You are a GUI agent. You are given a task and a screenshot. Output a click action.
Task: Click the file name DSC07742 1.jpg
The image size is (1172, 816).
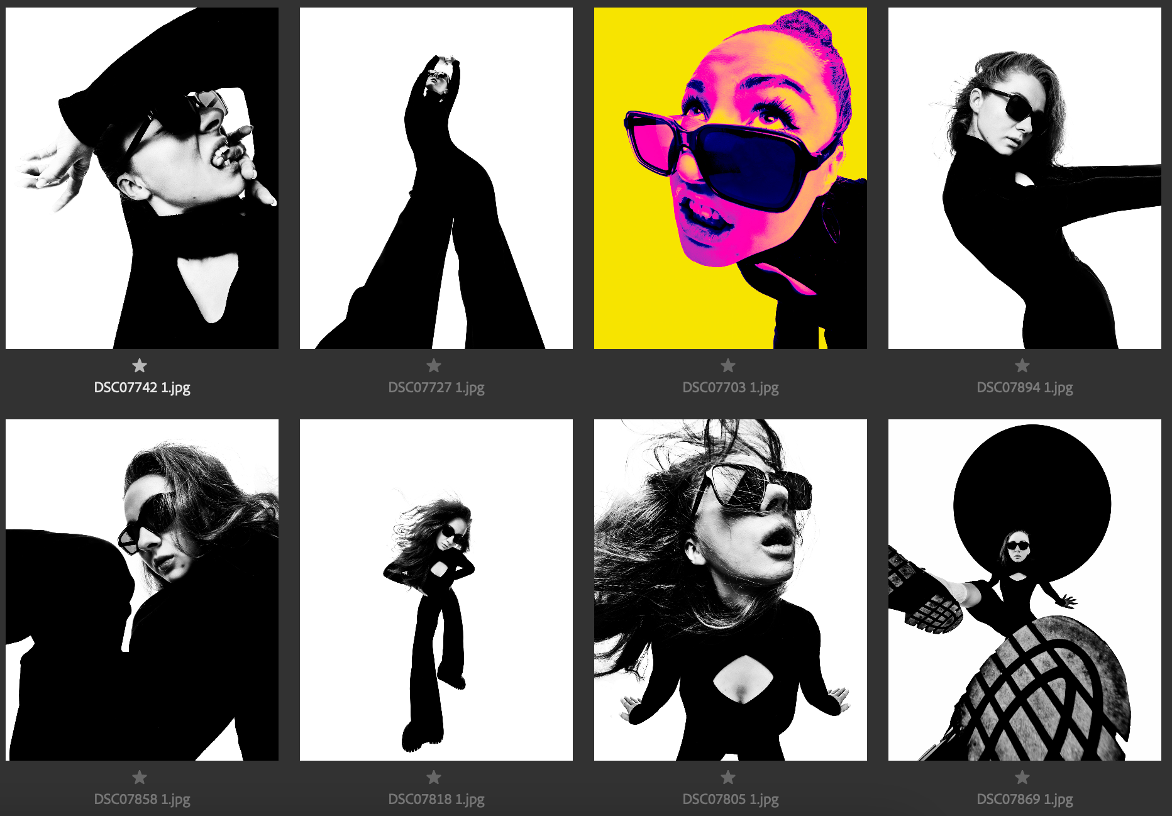click(142, 387)
